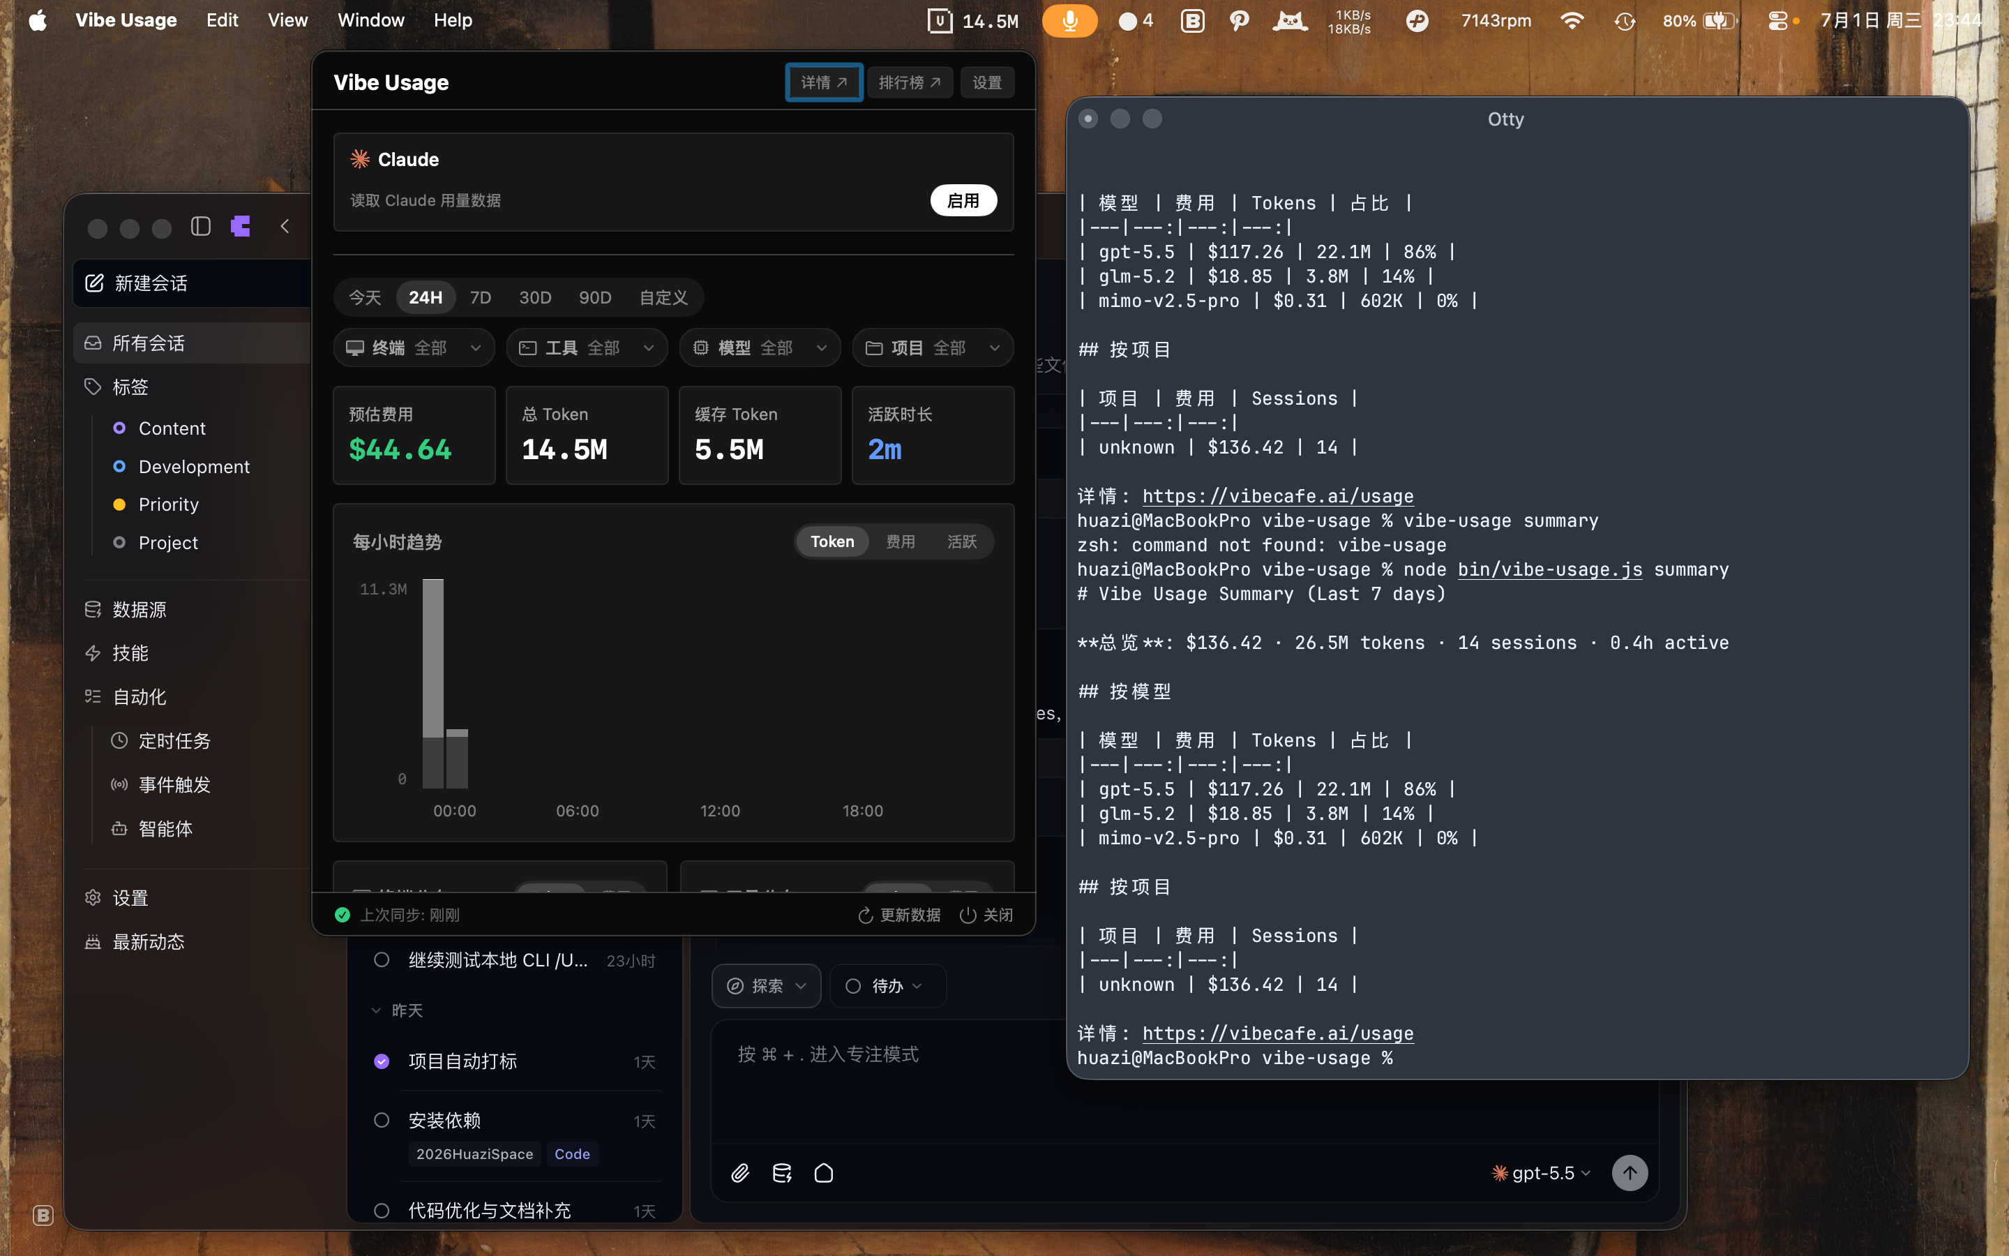2009x1256 pixels.
Task: Click 更新数据 refresh button
Action: tap(899, 915)
